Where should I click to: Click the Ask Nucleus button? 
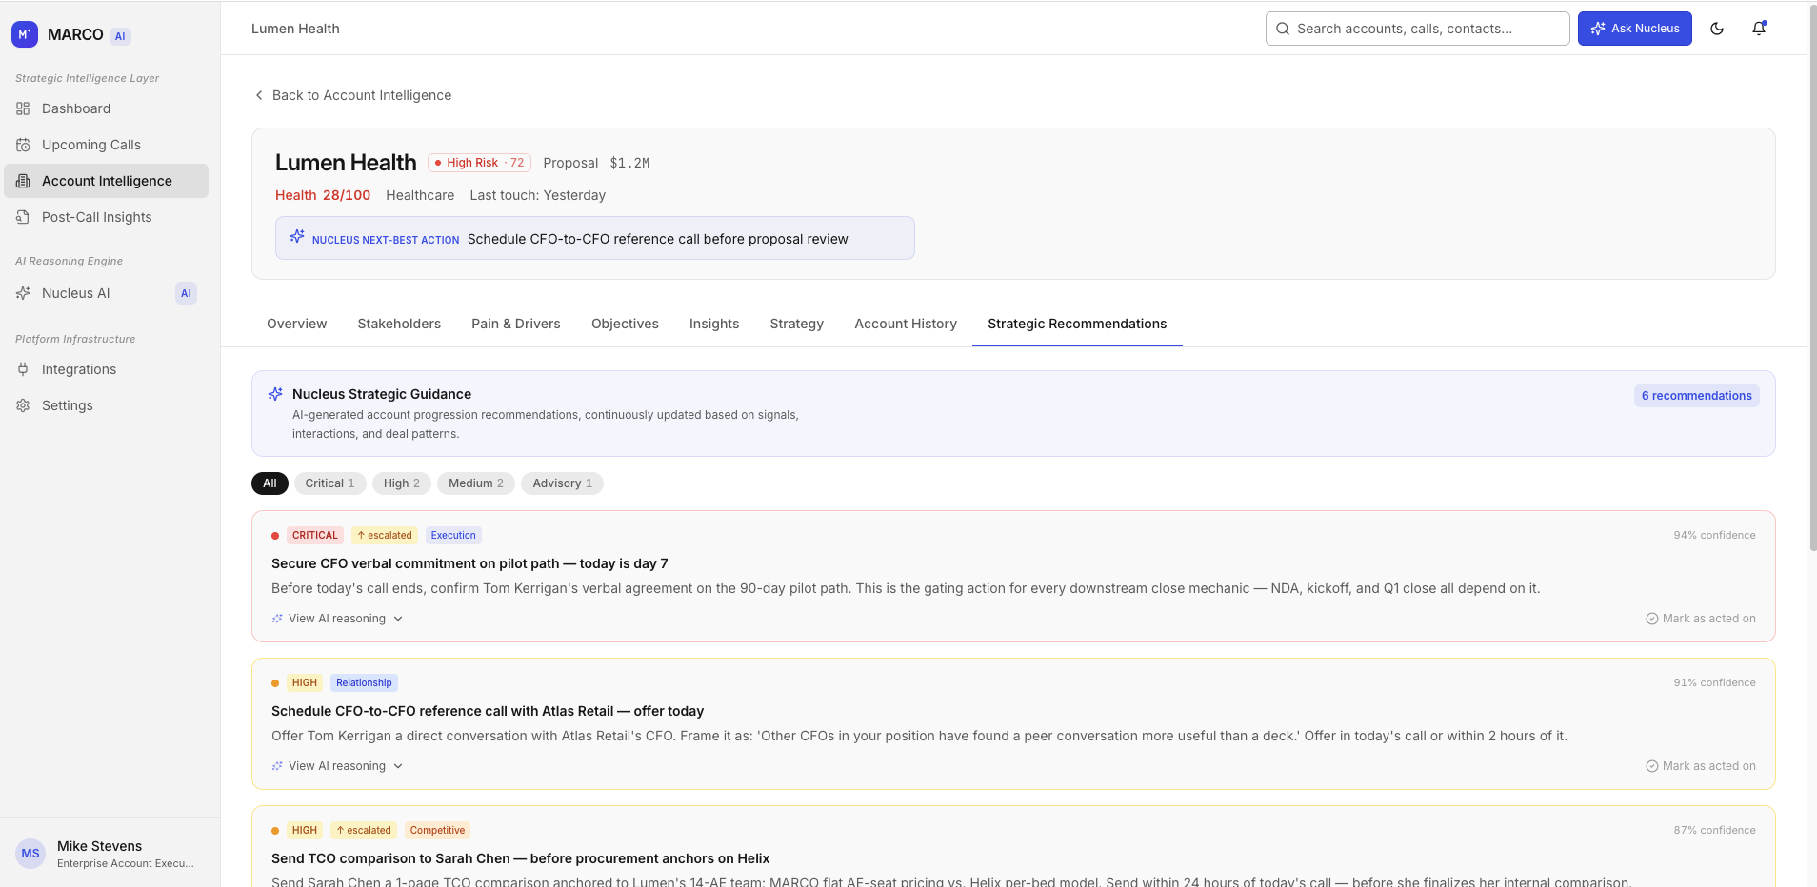[1634, 29]
